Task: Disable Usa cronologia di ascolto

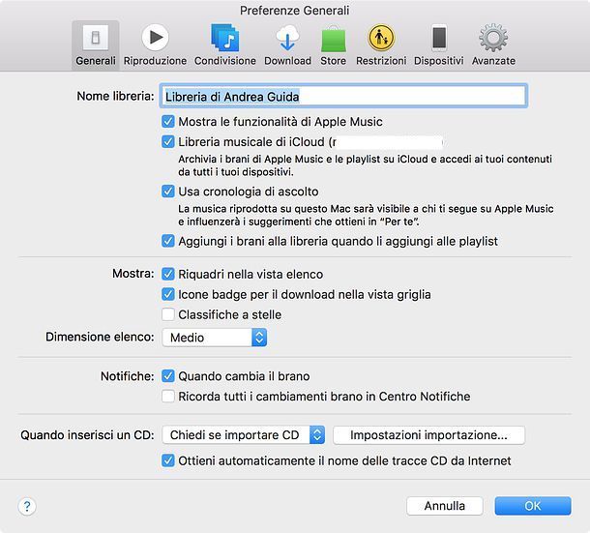Action: point(168,192)
